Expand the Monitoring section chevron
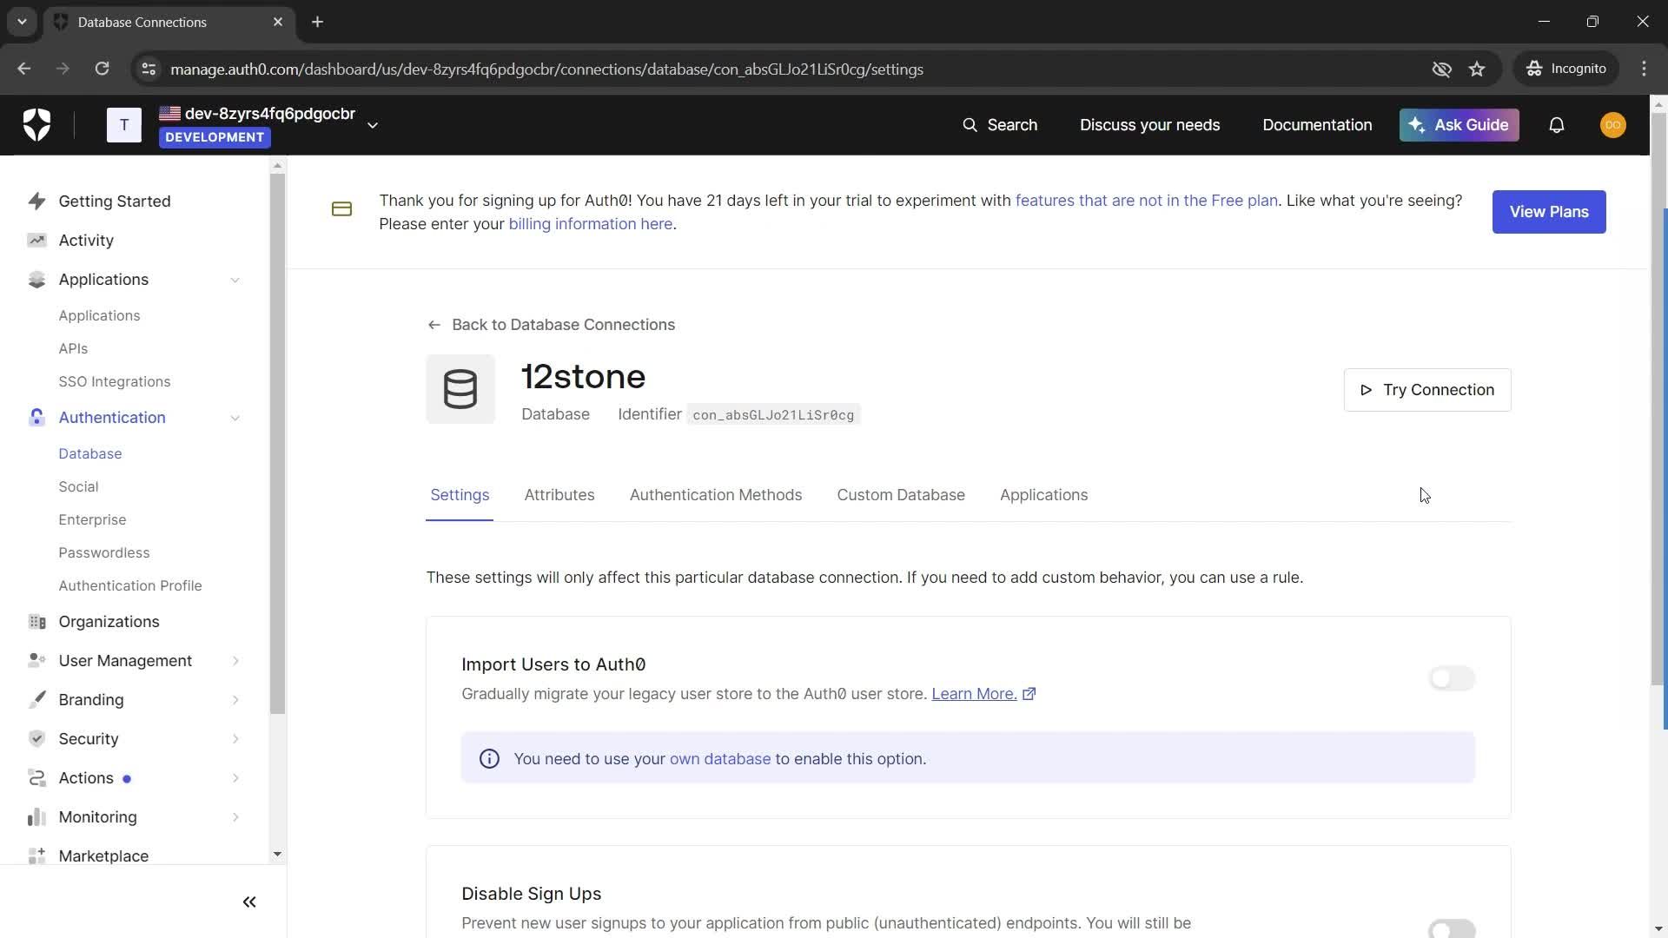1668x938 pixels. [x=235, y=817]
